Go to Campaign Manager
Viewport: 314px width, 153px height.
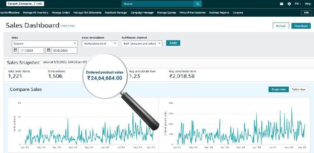point(142,13)
